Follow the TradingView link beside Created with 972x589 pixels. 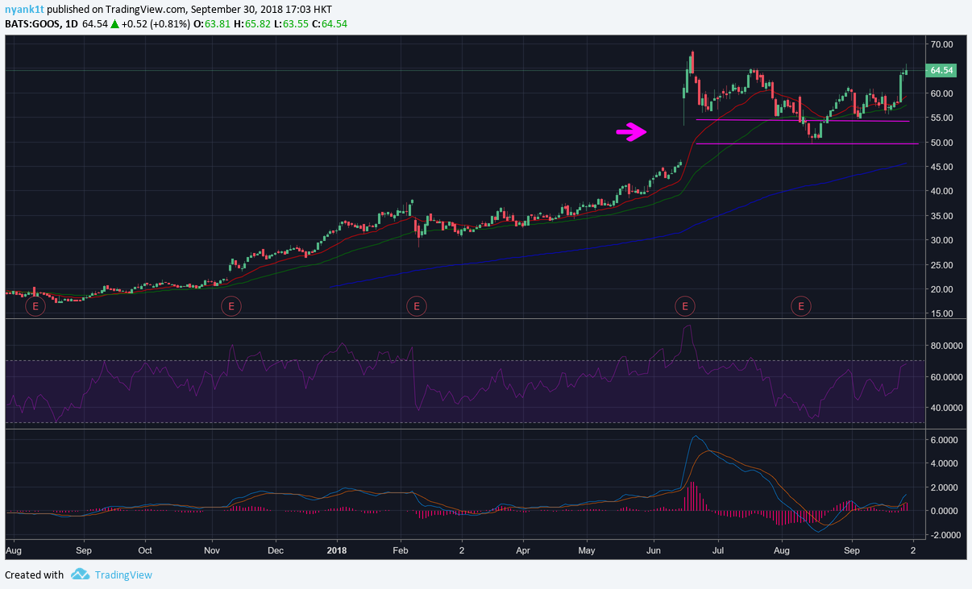(123, 574)
